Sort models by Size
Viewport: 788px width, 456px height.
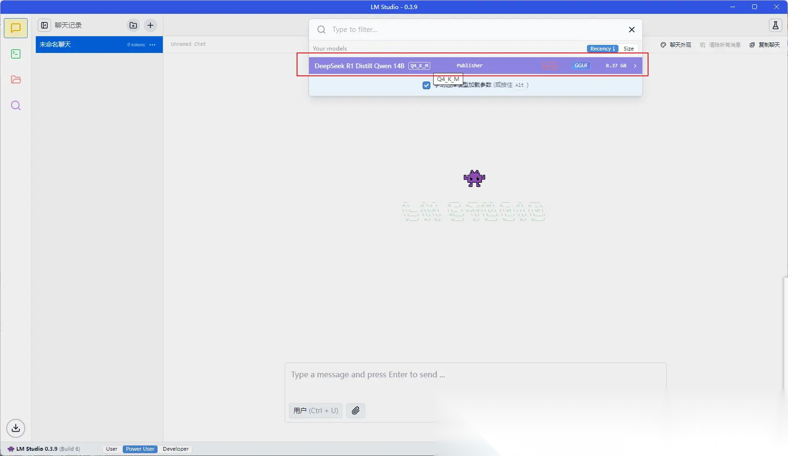pyautogui.click(x=628, y=49)
